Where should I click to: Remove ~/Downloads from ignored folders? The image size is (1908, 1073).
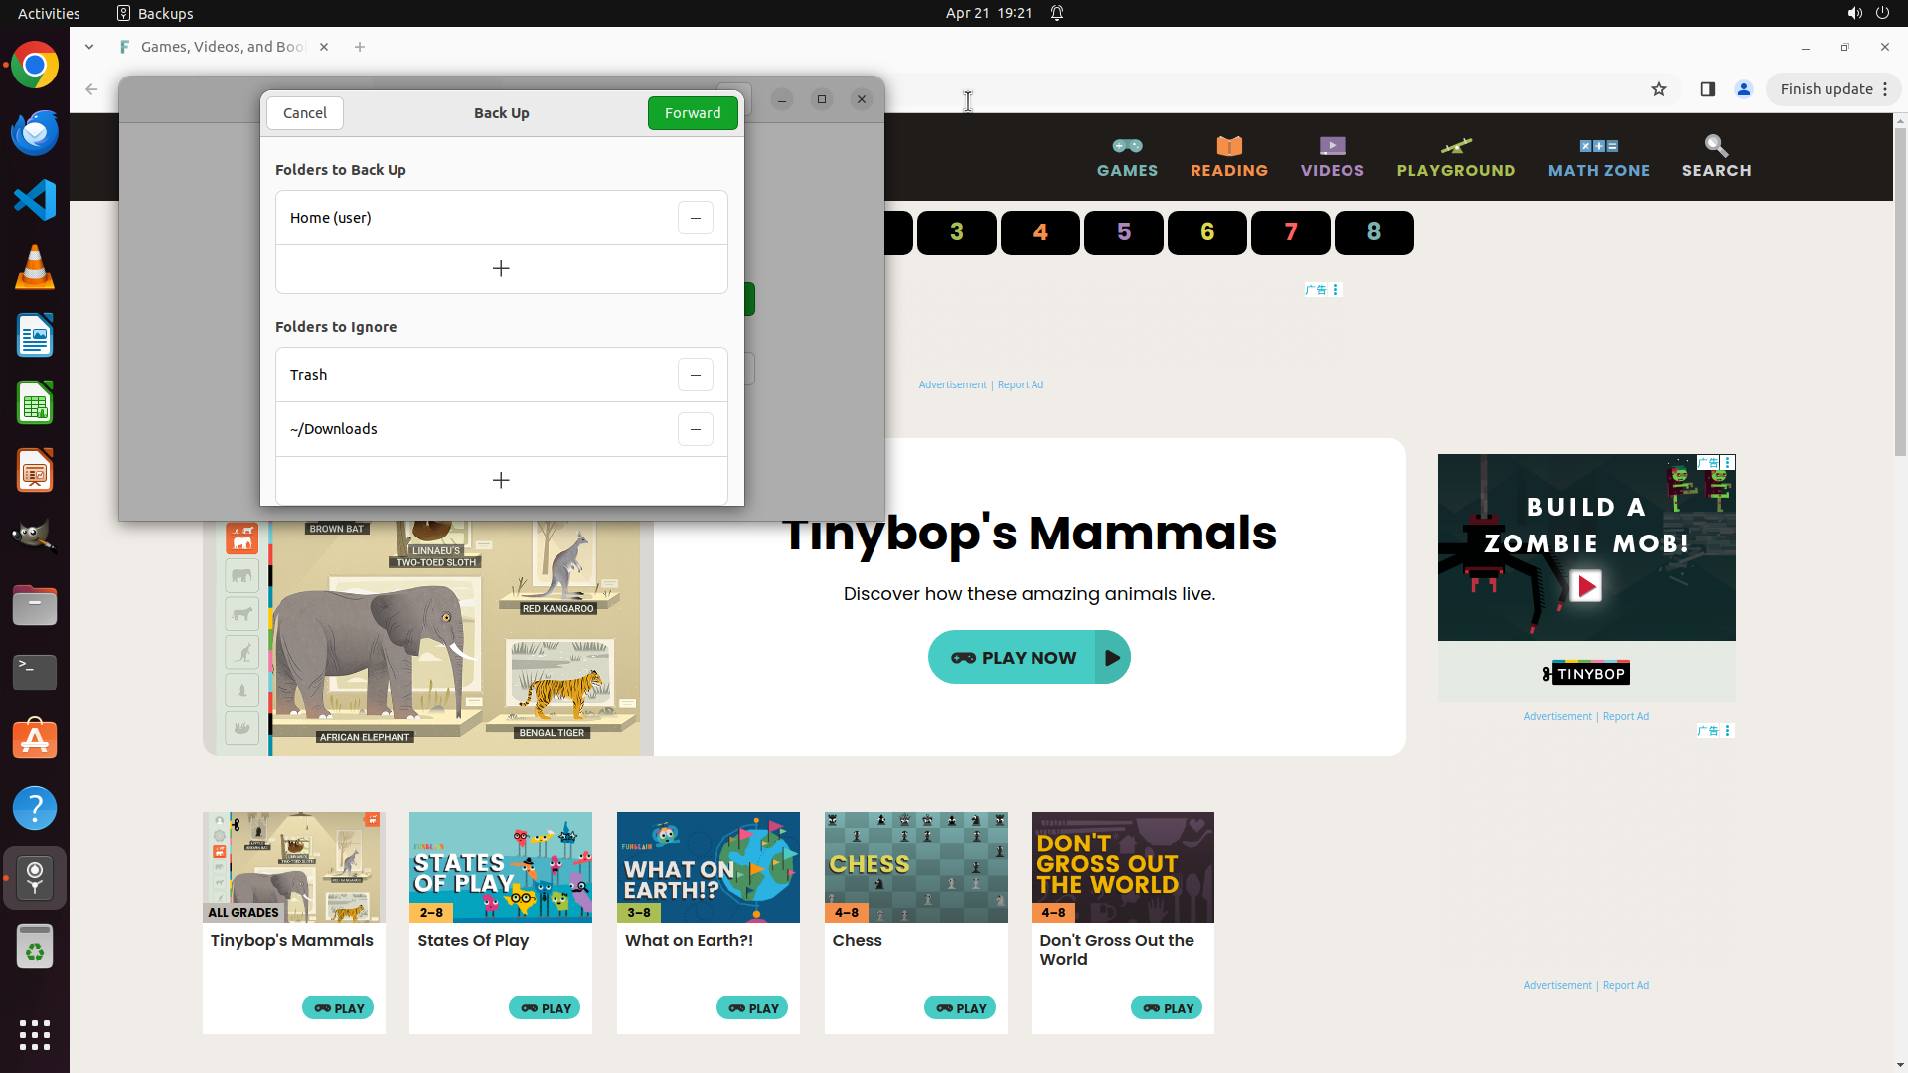[x=695, y=429]
